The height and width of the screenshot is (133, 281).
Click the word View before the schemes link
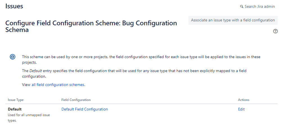26,85
